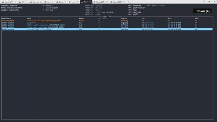This screenshot has height=122, width=217.
Task: Click the '<w>: what-is-this' shortcut hint
Action: [156, 6]
